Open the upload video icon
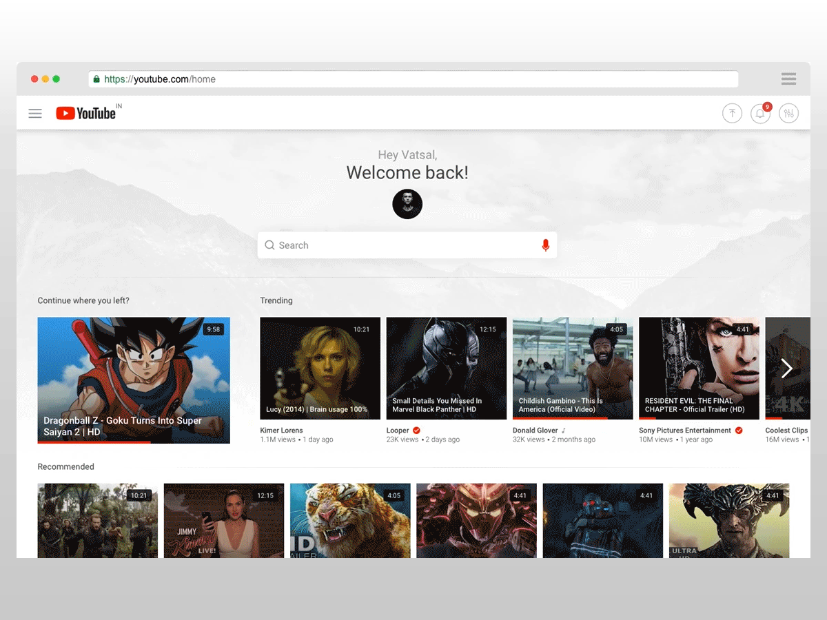Screen dimensions: 827x620 click(x=732, y=114)
